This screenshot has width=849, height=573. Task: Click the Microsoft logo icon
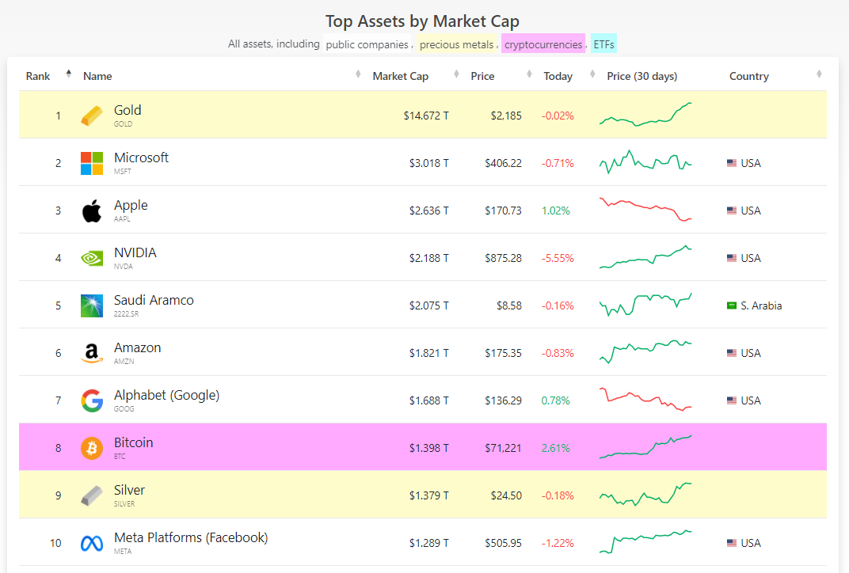pyautogui.click(x=92, y=163)
